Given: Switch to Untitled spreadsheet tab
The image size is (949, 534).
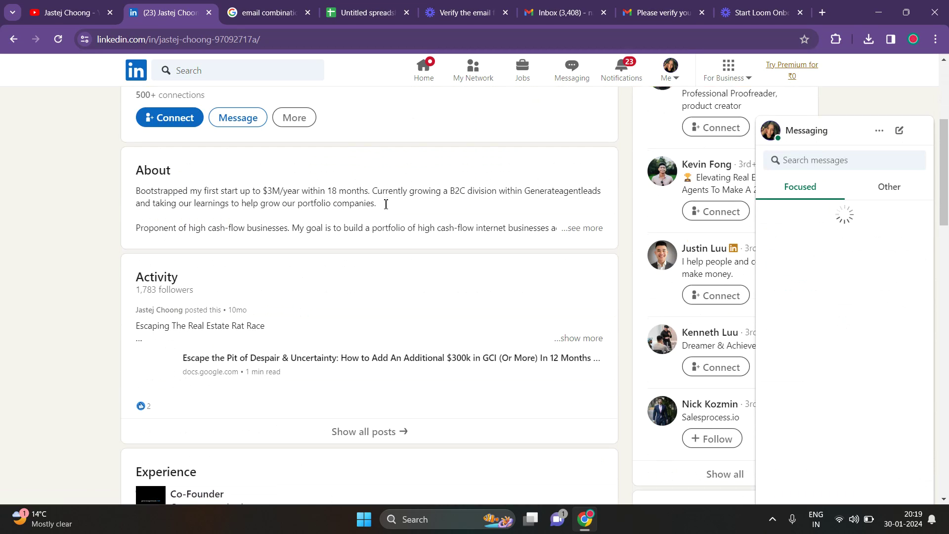Looking at the screenshot, I should 368,13.
